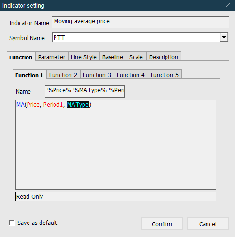Click the Confirm button
235x237 pixels.
(162, 223)
